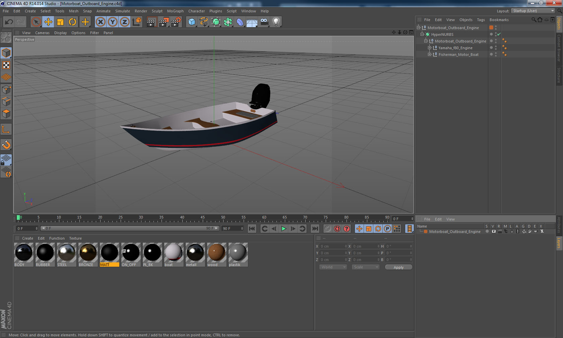Switch to Model mode
The height and width of the screenshot is (338, 563).
(x=6, y=53)
